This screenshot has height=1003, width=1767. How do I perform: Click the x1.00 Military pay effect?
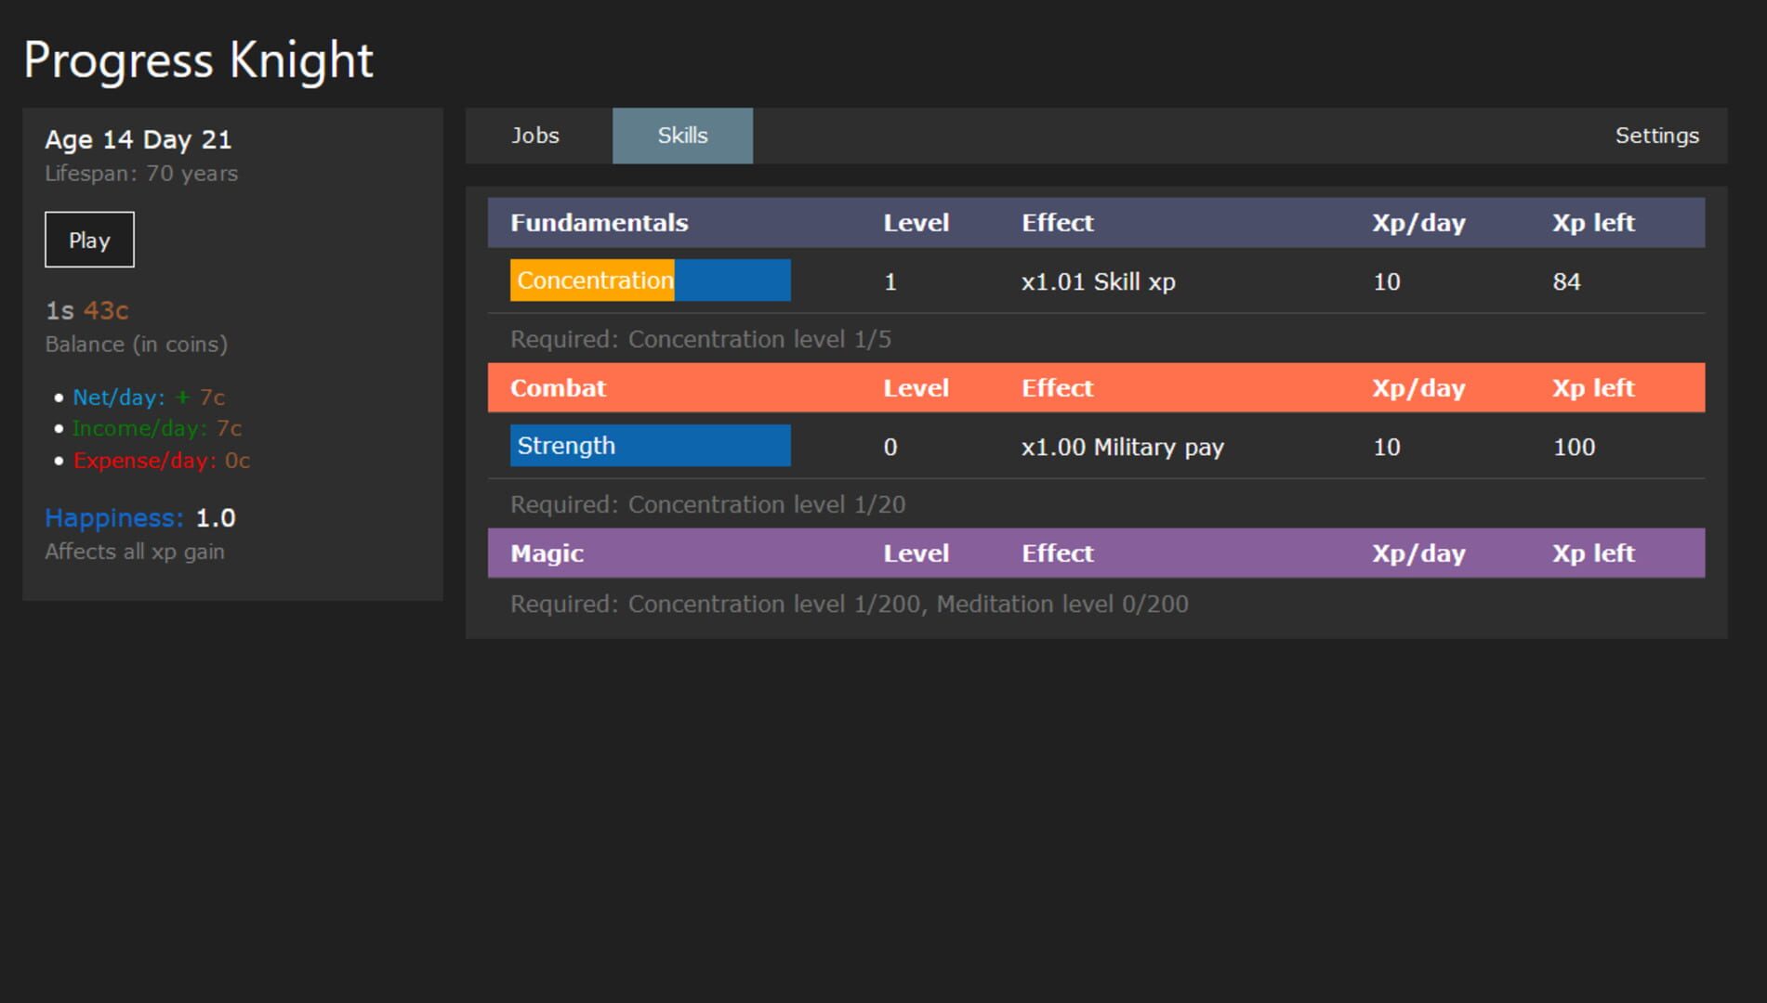pyautogui.click(x=1122, y=448)
